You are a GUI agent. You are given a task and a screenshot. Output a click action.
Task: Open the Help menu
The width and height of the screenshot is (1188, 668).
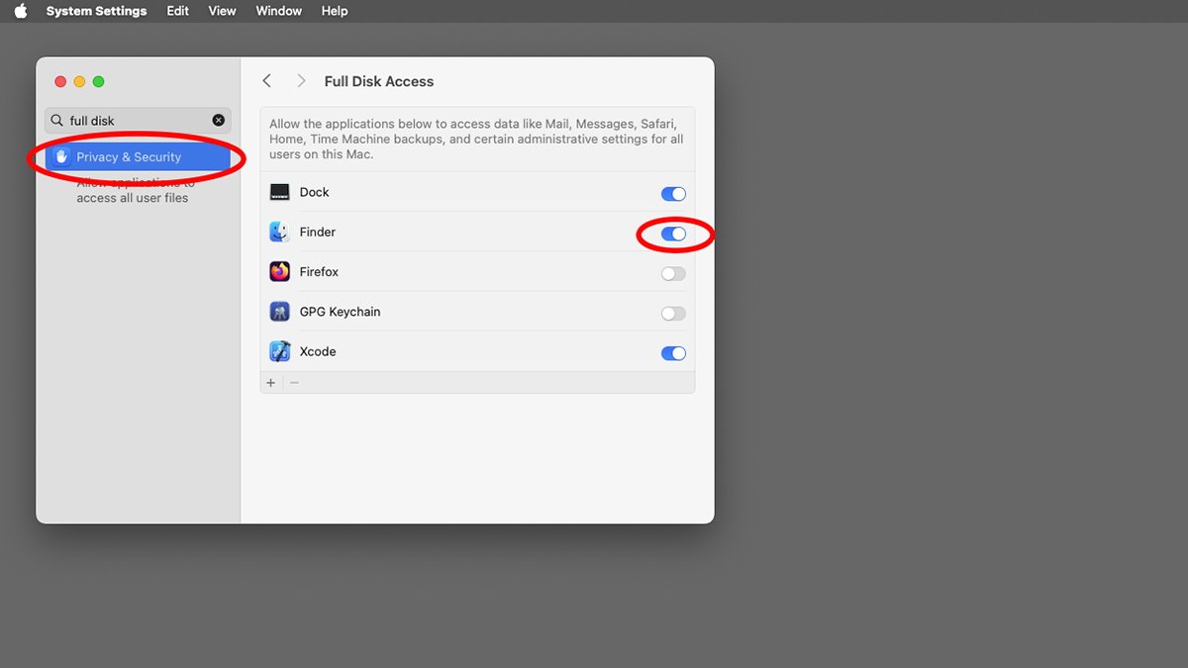[x=335, y=11]
